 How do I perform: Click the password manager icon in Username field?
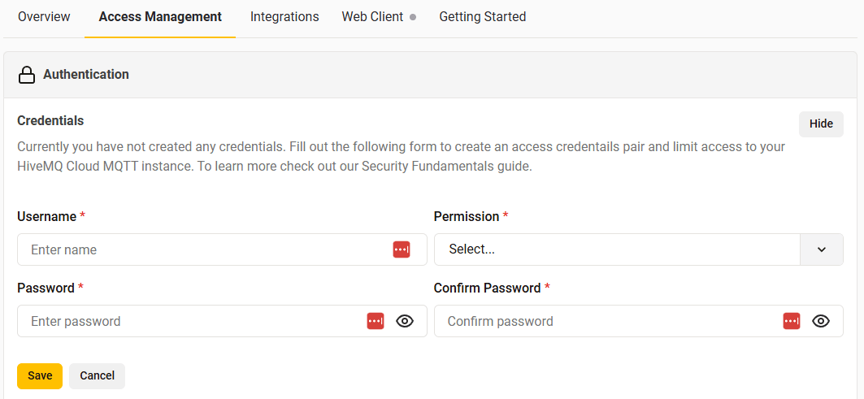pyautogui.click(x=402, y=249)
